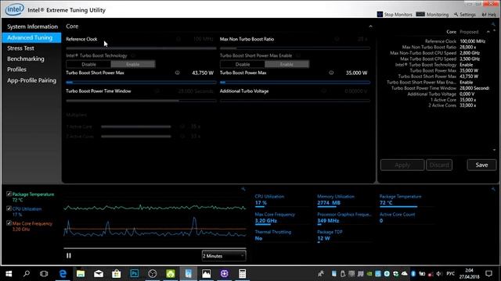Open Windows search from the taskbar
The height and width of the screenshot is (281, 501).
pos(27,274)
